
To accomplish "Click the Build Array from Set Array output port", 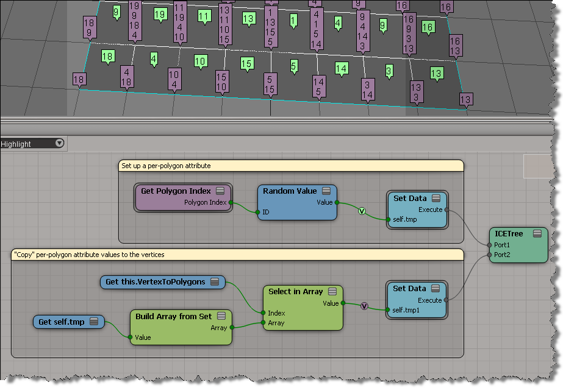I will [x=231, y=328].
